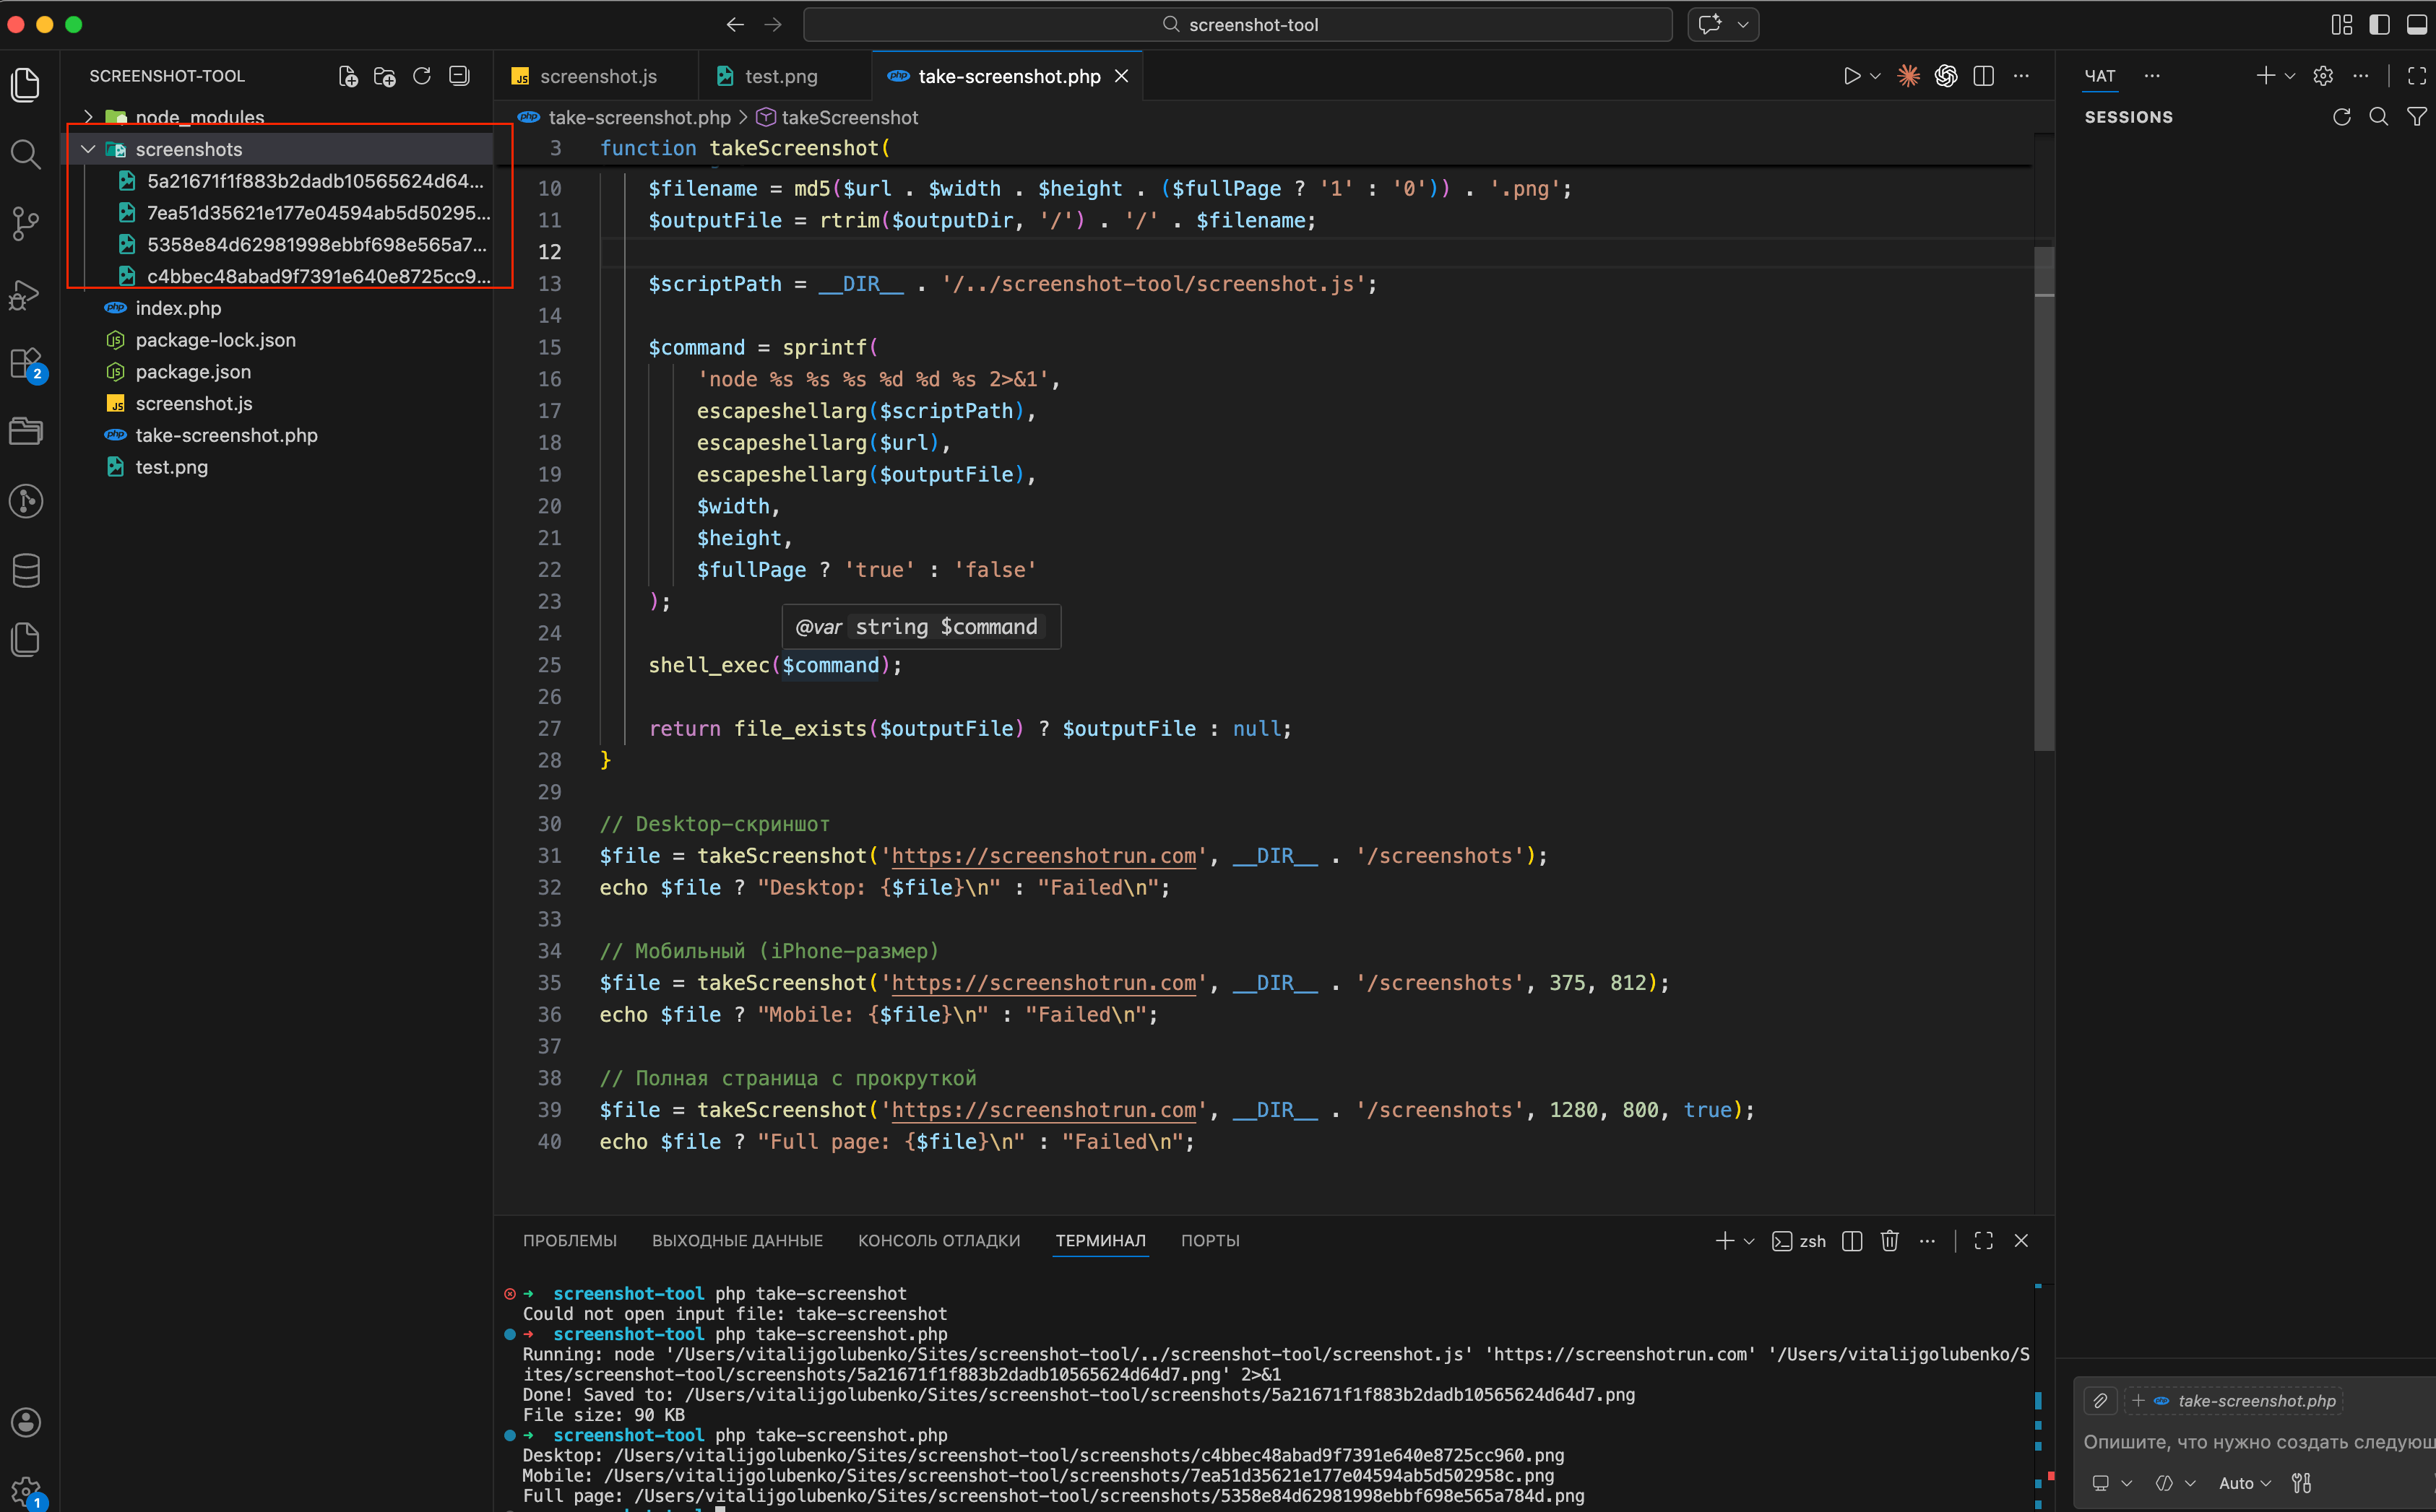Maximize the terminal panel size
The height and width of the screenshot is (1512, 2436).
click(x=1983, y=1241)
